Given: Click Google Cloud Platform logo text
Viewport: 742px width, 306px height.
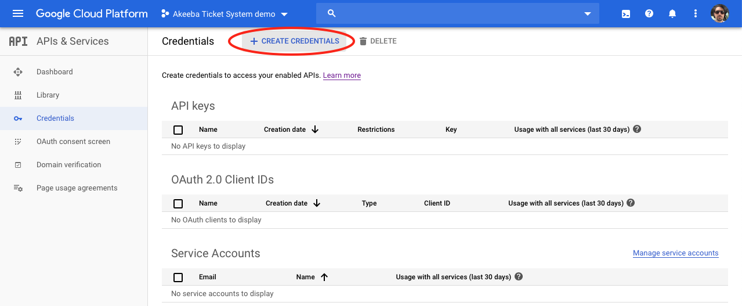Looking at the screenshot, I should point(92,13).
